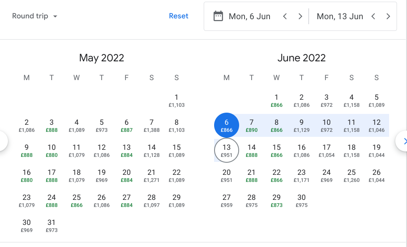
Task: Choose 1 June with £866 fare
Action: click(x=277, y=100)
